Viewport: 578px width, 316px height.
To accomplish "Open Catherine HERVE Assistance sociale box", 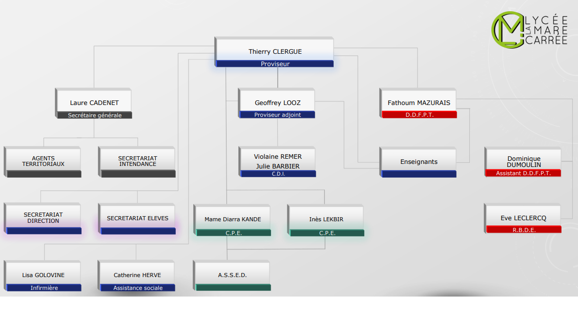I will click(x=137, y=275).
